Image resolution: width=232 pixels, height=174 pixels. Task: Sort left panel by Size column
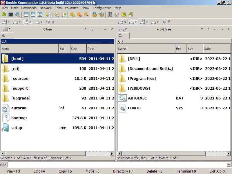(x=78, y=49)
